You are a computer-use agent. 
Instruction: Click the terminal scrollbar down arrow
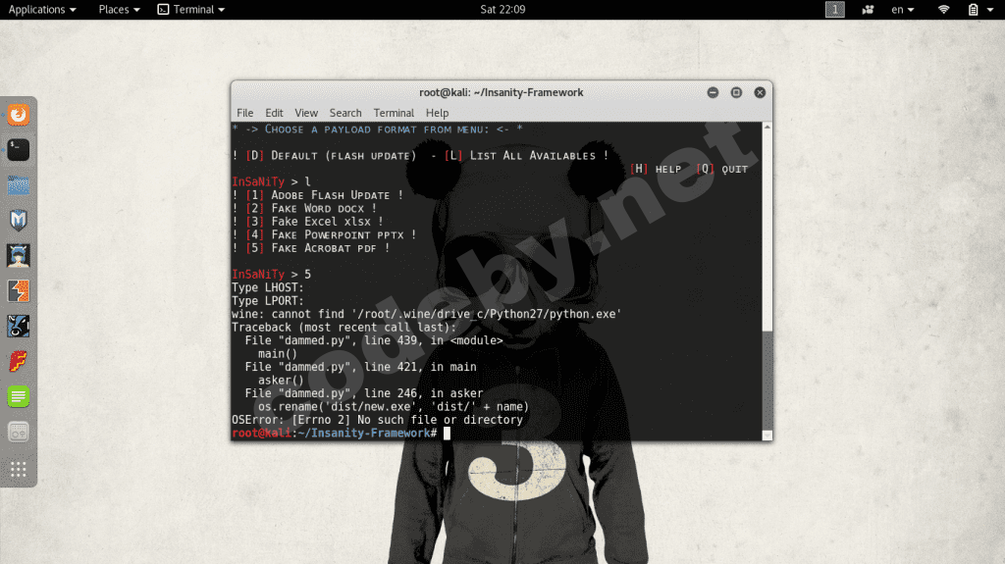point(767,436)
